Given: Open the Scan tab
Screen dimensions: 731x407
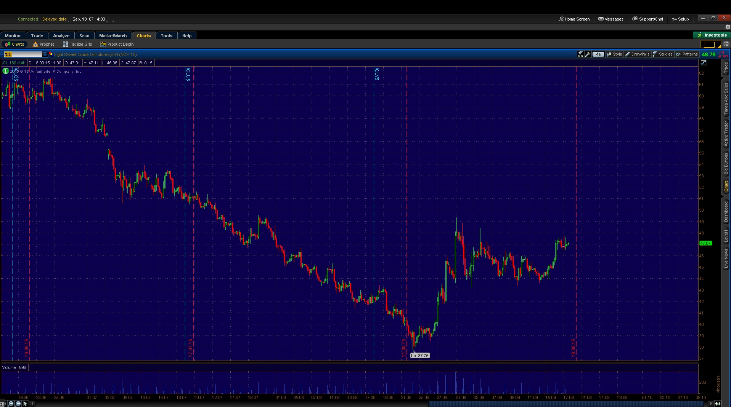Looking at the screenshot, I should (84, 36).
